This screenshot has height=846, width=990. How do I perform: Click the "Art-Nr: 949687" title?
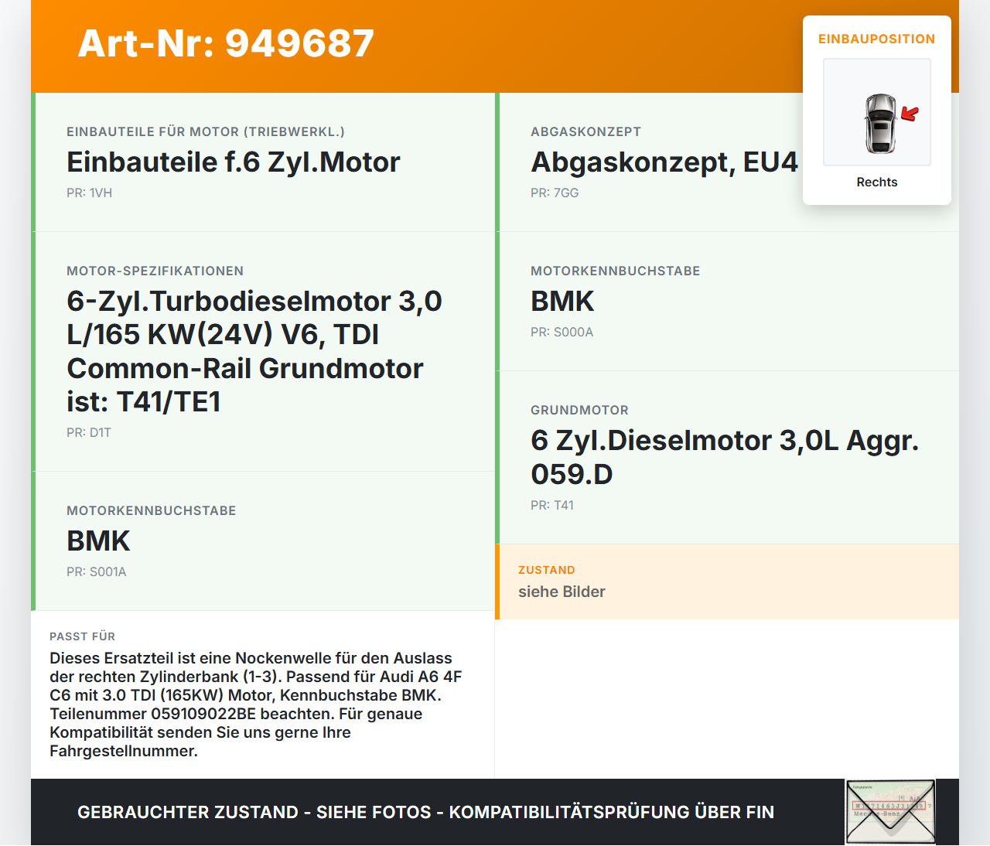(226, 44)
